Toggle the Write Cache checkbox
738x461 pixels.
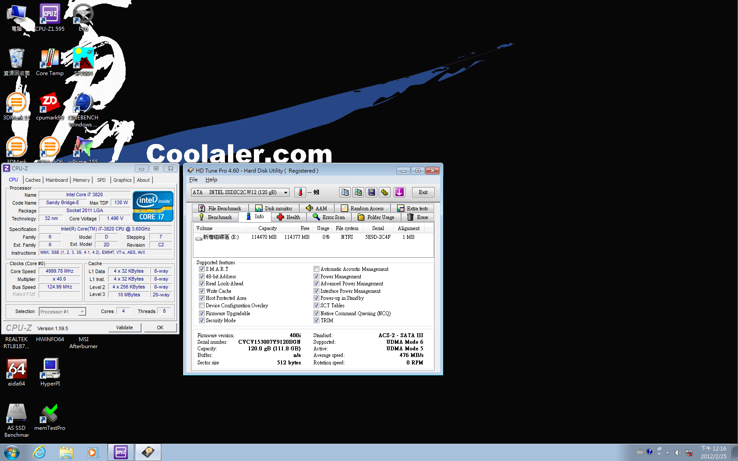(202, 291)
